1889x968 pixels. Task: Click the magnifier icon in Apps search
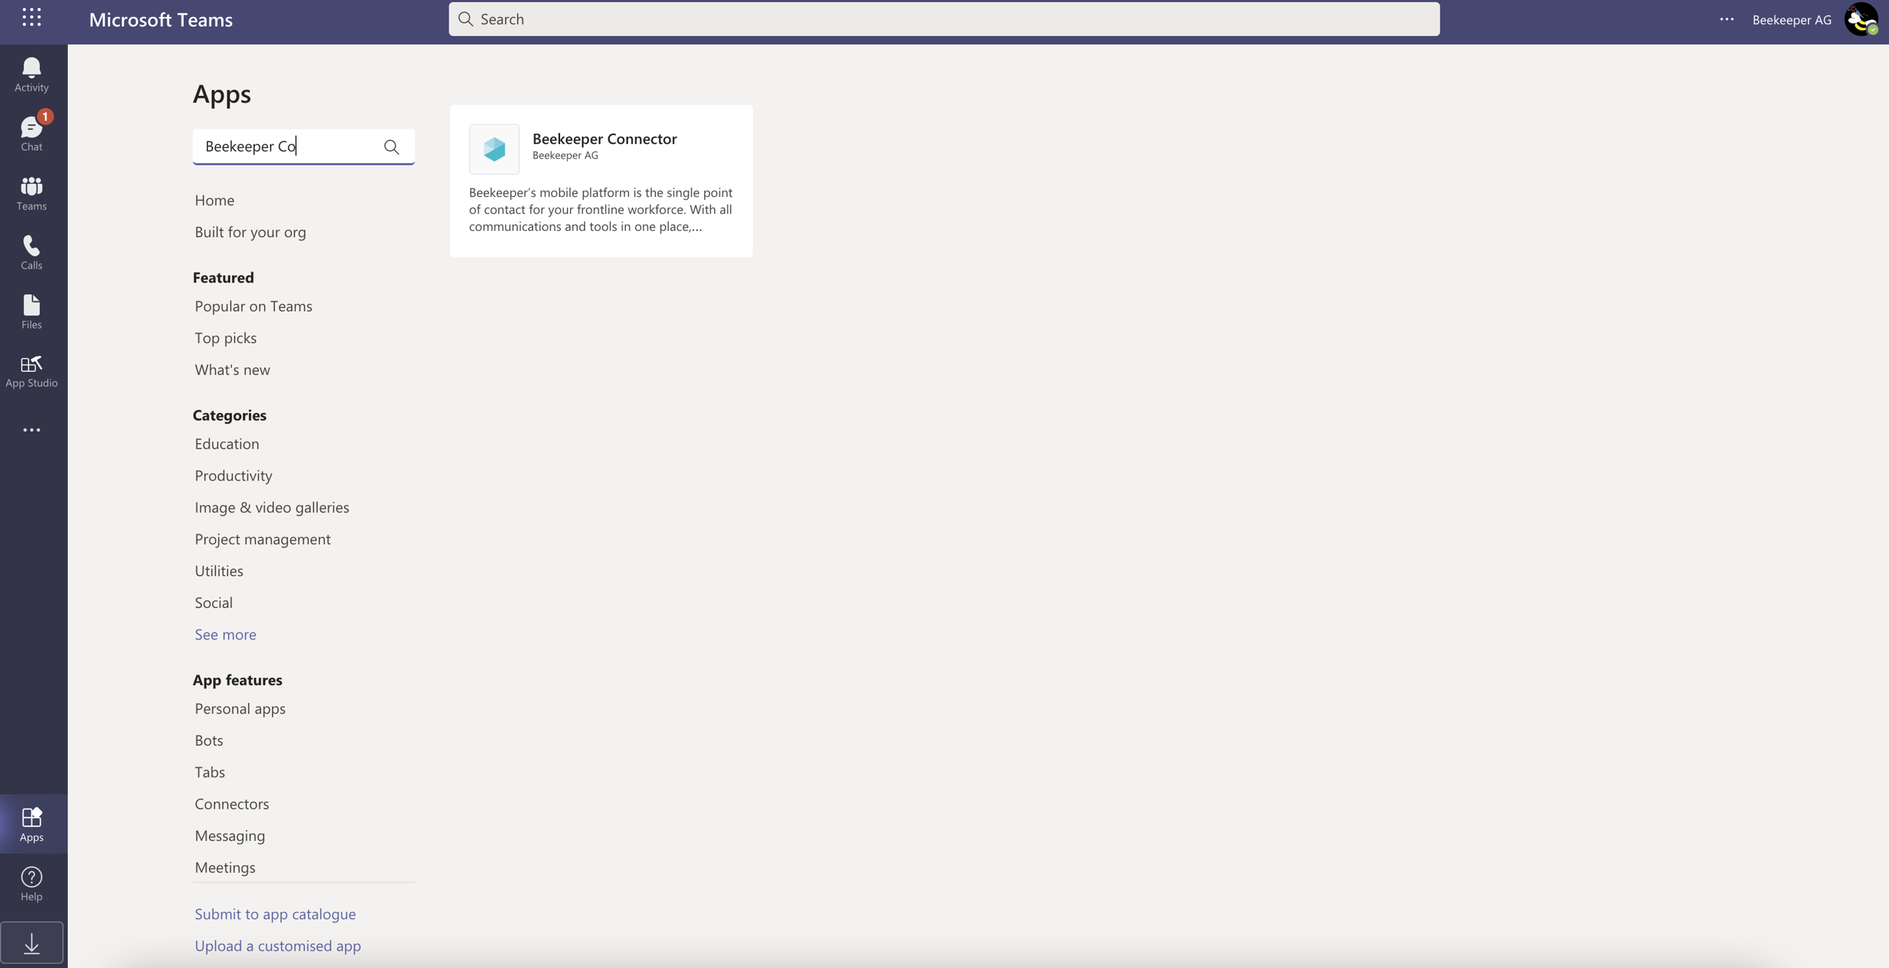tap(391, 146)
